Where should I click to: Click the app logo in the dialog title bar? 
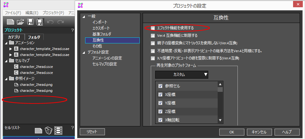(80, 5)
